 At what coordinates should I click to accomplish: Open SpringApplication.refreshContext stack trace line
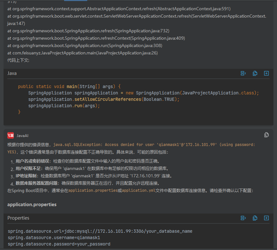pyautogui.click(x=96, y=38)
